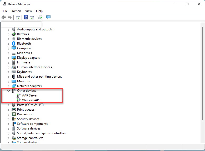Screen dimensions: 205x151
Task: Open the Help toolbar icon
Action: 26,17
